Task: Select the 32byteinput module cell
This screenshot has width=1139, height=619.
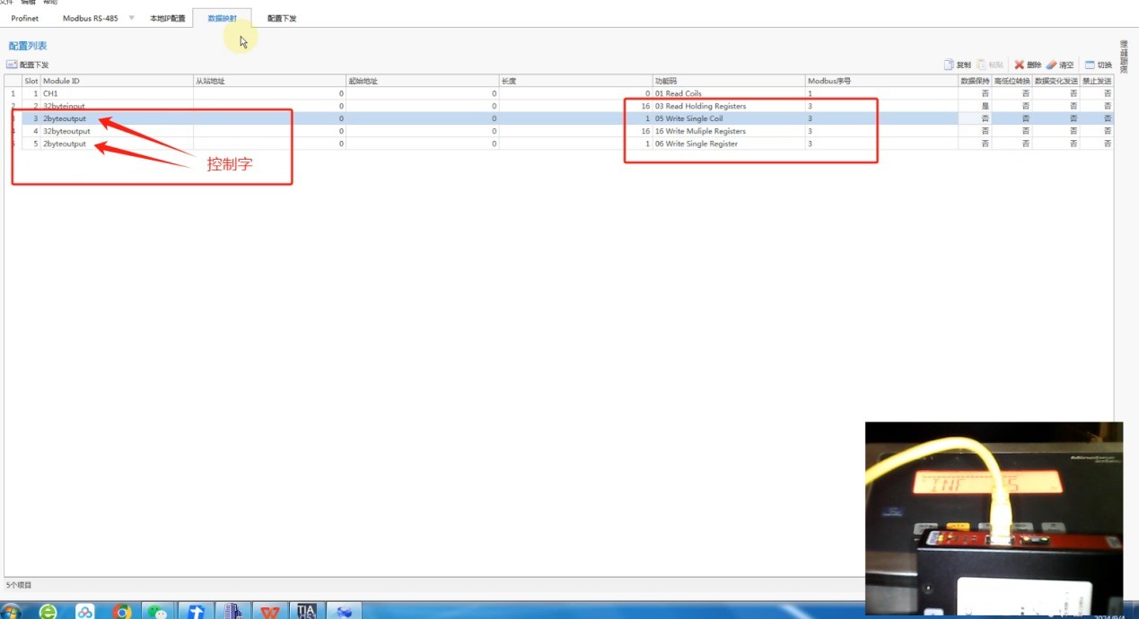Action: [x=117, y=106]
